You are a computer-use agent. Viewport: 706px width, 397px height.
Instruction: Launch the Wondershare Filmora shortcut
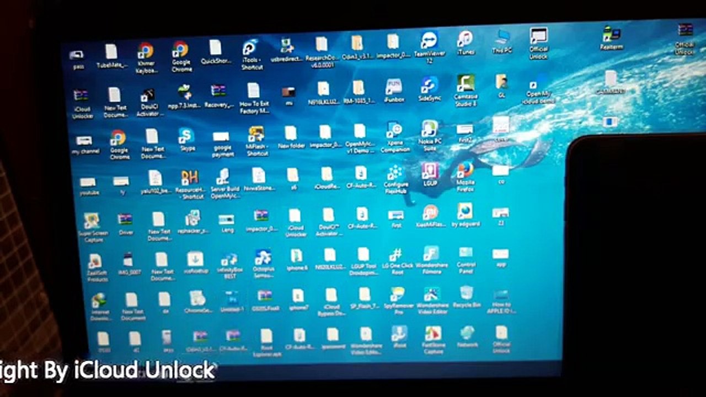431,260
